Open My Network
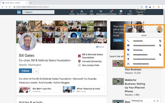Image resolution: width=165 pixels, height=103 pixels. click(x=82, y=12)
